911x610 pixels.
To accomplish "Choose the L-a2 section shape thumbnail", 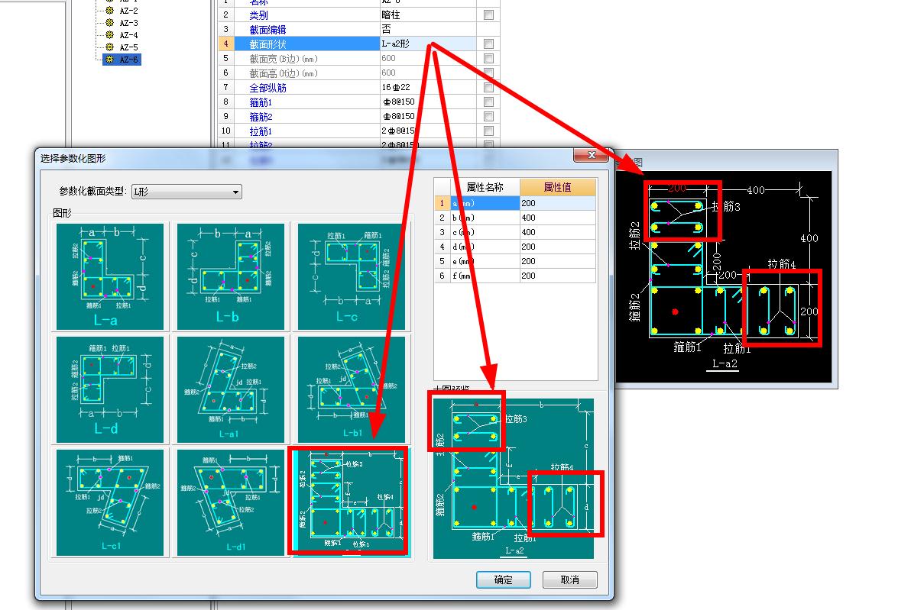I will [350, 502].
